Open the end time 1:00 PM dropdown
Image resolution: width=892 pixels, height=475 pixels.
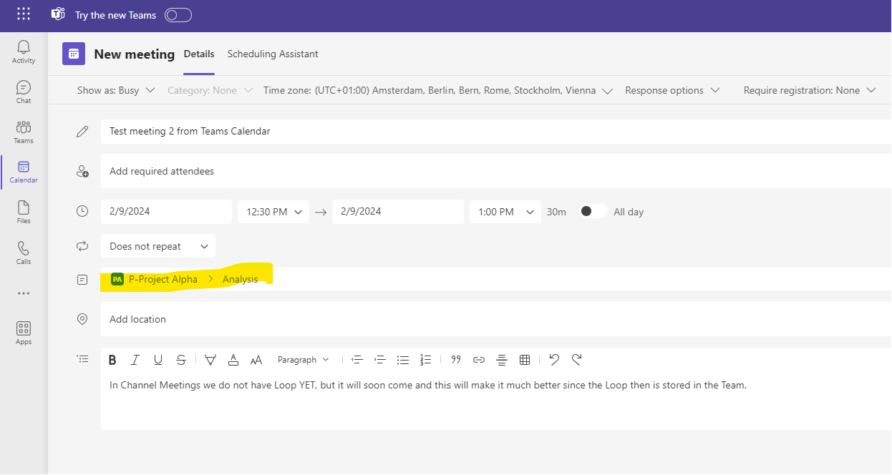pos(505,212)
